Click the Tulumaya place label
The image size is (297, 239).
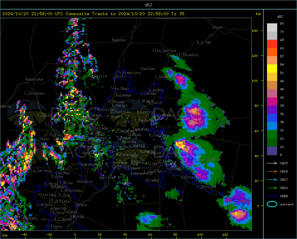pos(123,95)
